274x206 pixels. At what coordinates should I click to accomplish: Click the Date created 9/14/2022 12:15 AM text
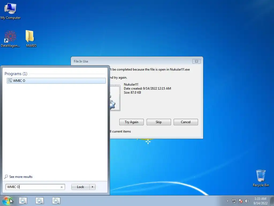[x=147, y=89]
